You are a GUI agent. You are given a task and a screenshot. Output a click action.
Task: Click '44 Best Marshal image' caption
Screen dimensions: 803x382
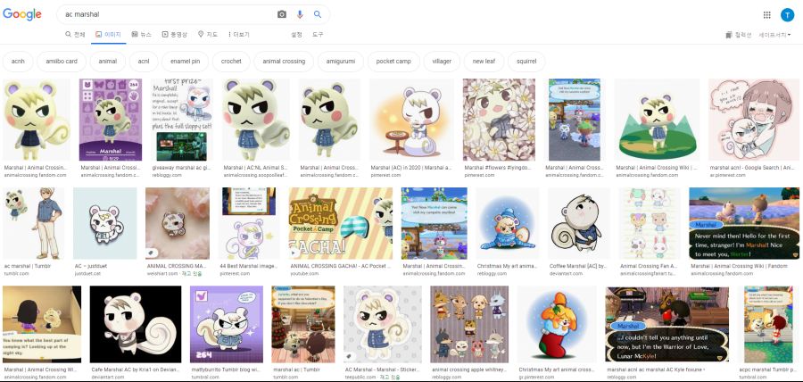coord(248,266)
